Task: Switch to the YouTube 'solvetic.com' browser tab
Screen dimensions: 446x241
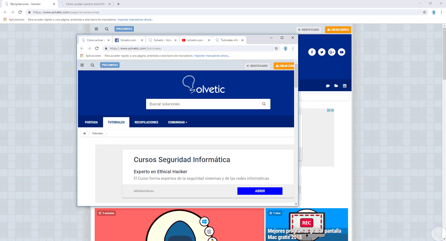Action: tap(196, 40)
